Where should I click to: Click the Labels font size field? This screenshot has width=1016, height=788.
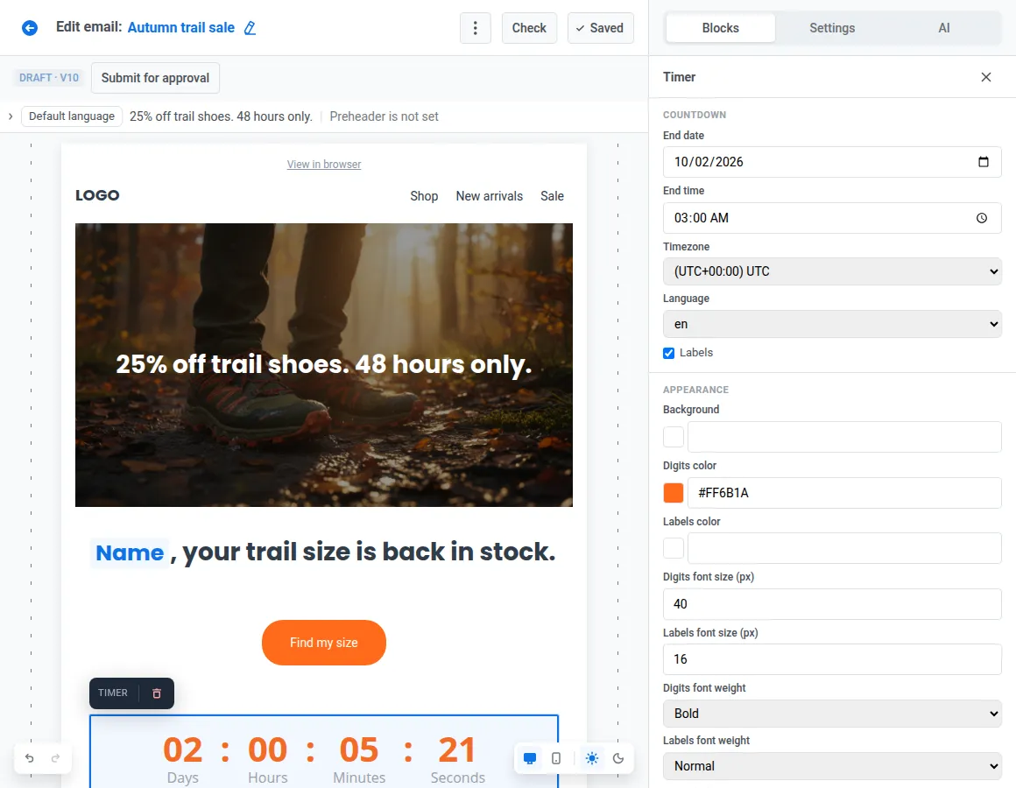pyautogui.click(x=832, y=659)
